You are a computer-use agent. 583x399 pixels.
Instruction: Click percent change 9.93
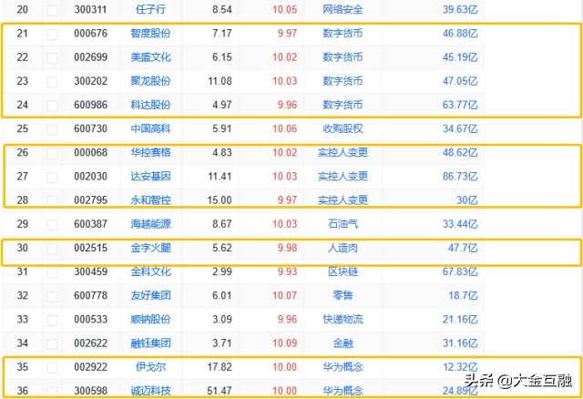point(287,271)
